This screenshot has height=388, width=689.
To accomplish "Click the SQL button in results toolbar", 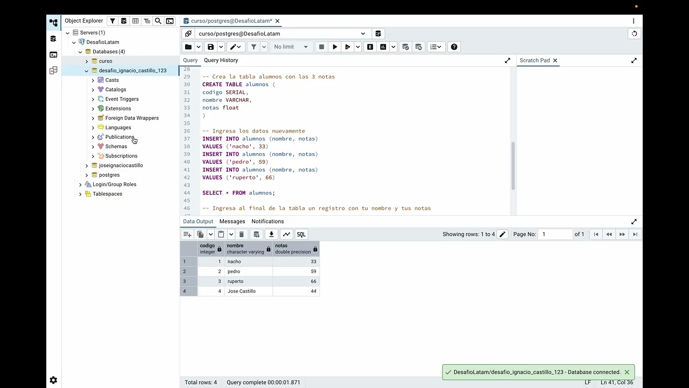I will pyautogui.click(x=301, y=234).
